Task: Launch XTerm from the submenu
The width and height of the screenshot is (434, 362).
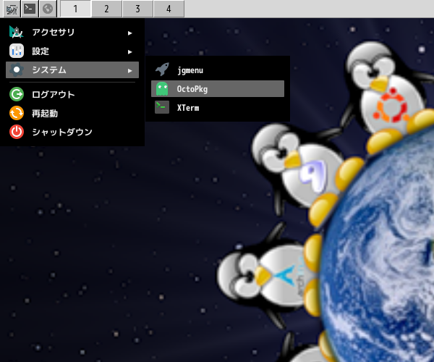Action: click(x=218, y=108)
